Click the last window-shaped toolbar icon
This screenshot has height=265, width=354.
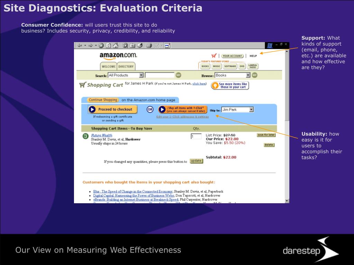point(167,46)
